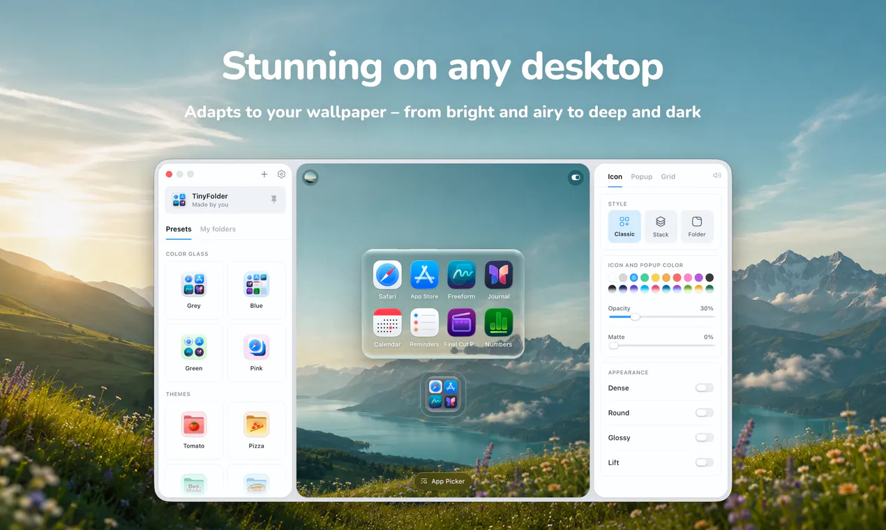
Task: Open the Final Cut Pro icon
Action: tap(461, 323)
